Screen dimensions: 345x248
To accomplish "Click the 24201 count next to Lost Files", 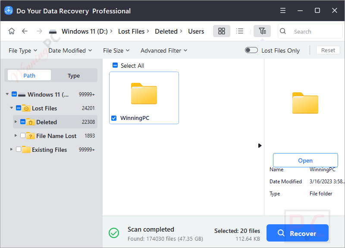I will click(x=88, y=108).
